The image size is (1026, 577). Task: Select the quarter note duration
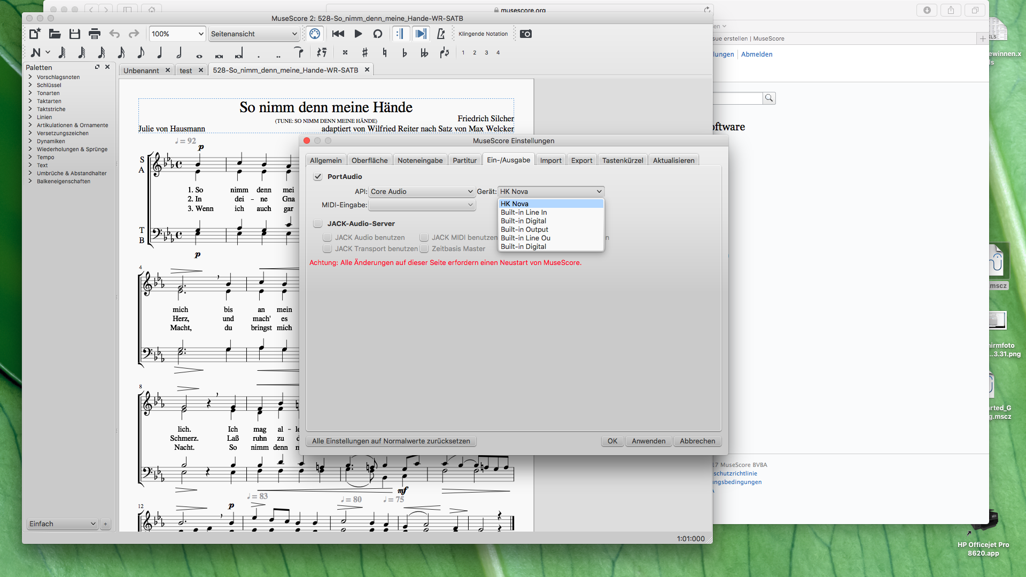click(x=159, y=52)
